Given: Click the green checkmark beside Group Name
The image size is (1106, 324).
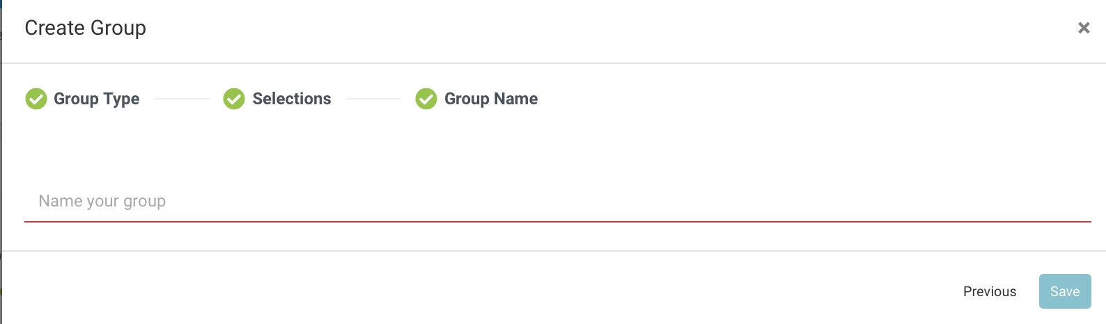Looking at the screenshot, I should (x=426, y=99).
